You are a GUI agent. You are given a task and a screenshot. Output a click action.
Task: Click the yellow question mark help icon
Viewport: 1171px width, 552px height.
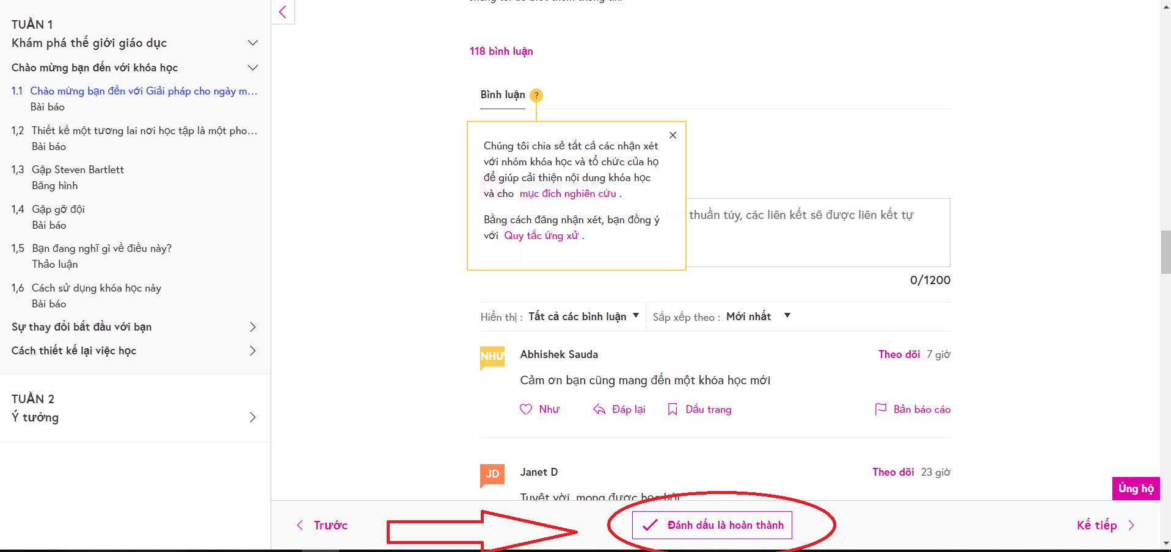[x=536, y=95]
